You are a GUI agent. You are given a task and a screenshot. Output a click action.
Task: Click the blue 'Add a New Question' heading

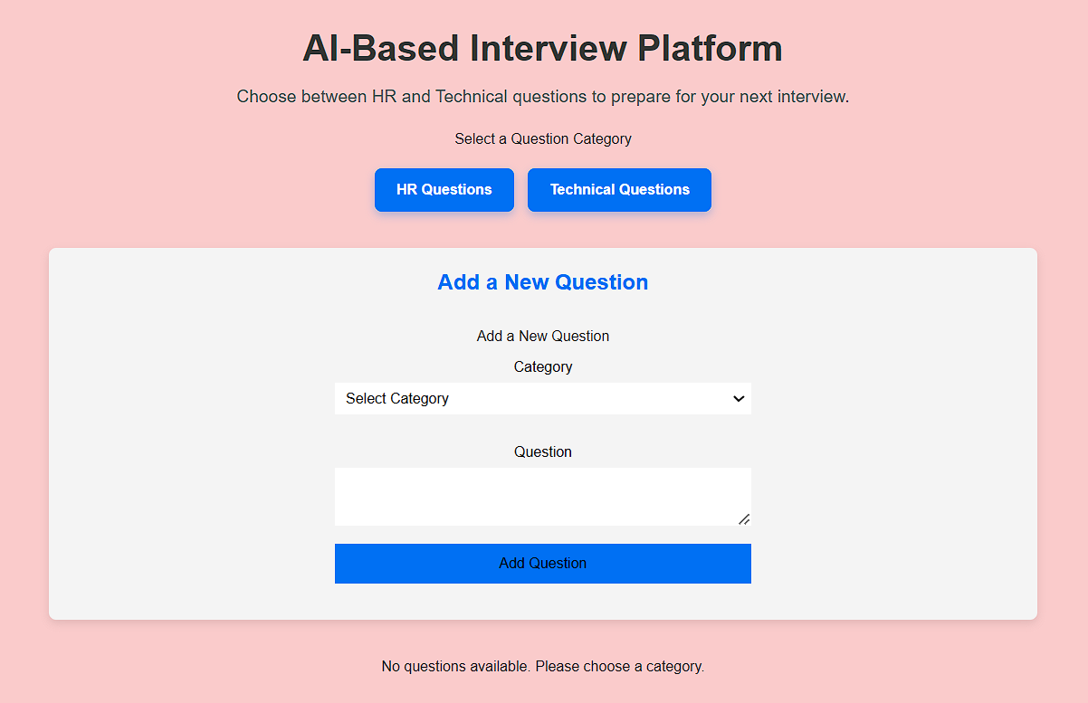543,282
